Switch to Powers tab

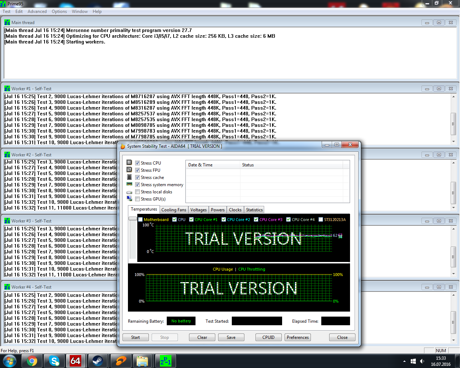pos(218,210)
